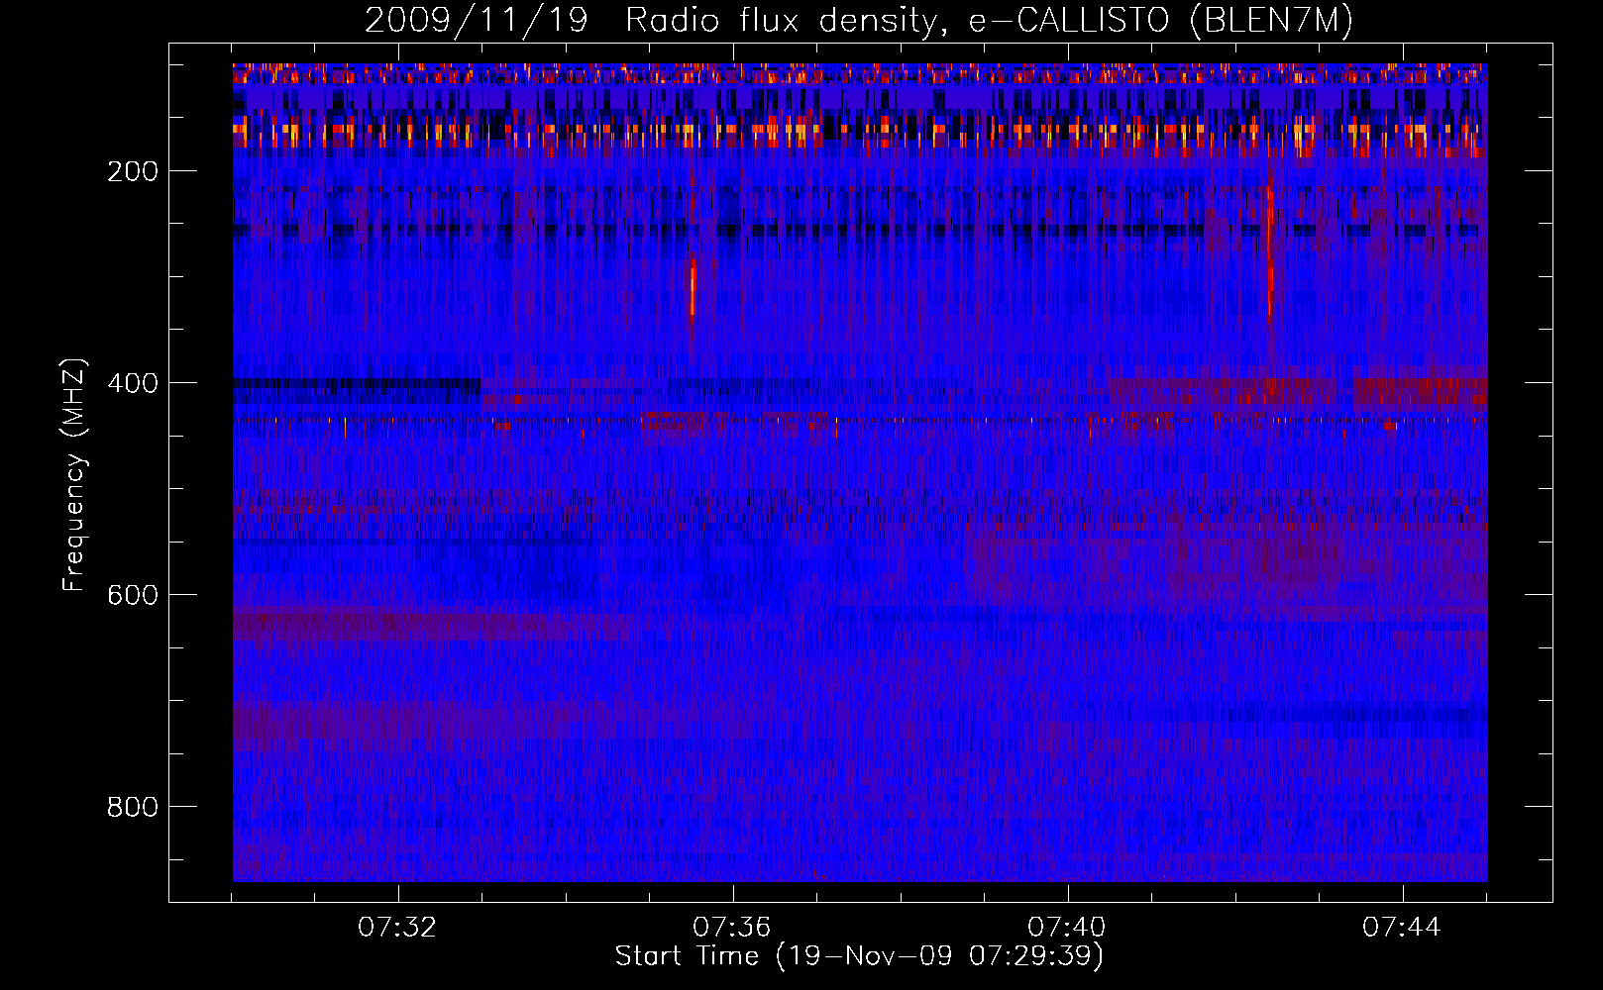Click the 400 frequency tick label
The width and height of the screenshot is (1603, 990).
(x=133, y=383)
